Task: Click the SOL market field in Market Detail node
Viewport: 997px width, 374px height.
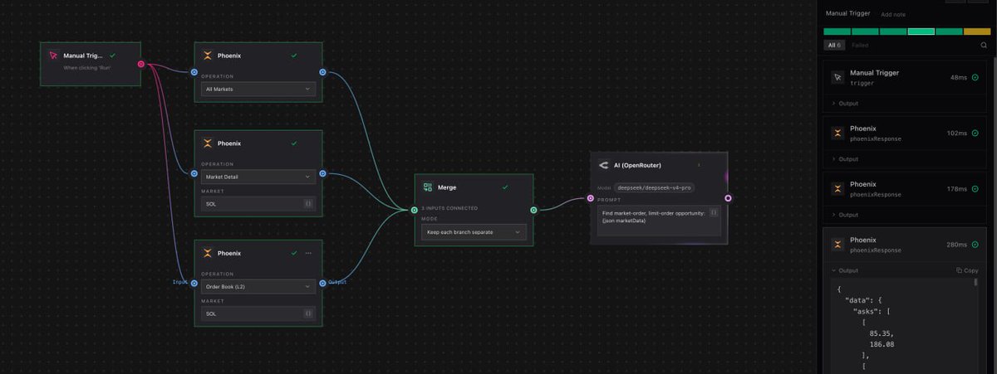Action: point(258,203)
